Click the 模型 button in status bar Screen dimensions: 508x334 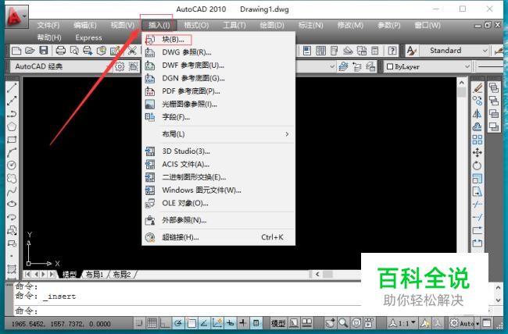278,322
